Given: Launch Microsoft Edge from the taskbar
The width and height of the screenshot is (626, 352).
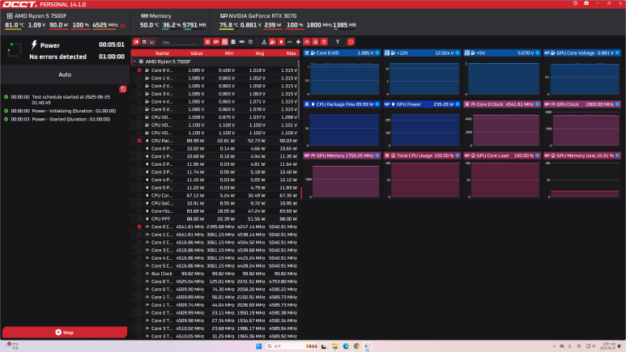Looking at the screenshot, I should click(346, 346).
